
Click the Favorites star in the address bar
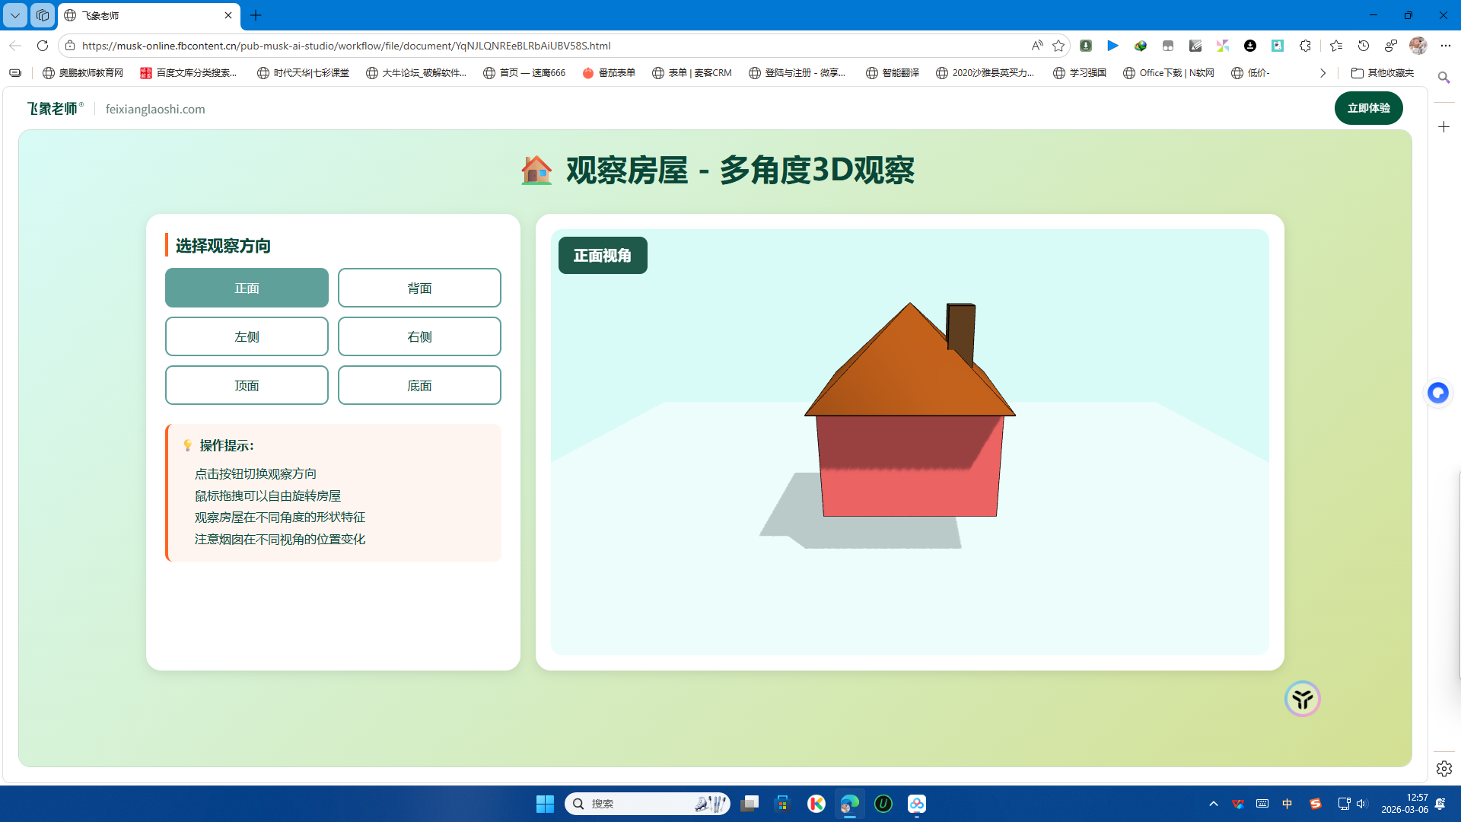point(1058,46)
